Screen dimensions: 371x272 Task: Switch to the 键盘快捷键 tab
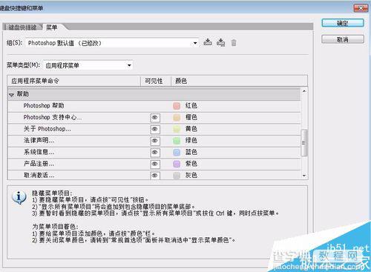pyautogui.click(x=22, y=27)
